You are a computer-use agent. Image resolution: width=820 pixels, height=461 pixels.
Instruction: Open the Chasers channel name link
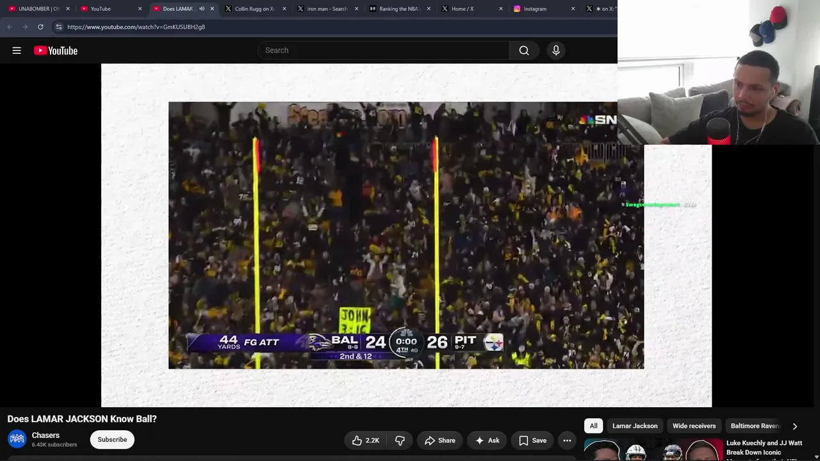(45, 435)
